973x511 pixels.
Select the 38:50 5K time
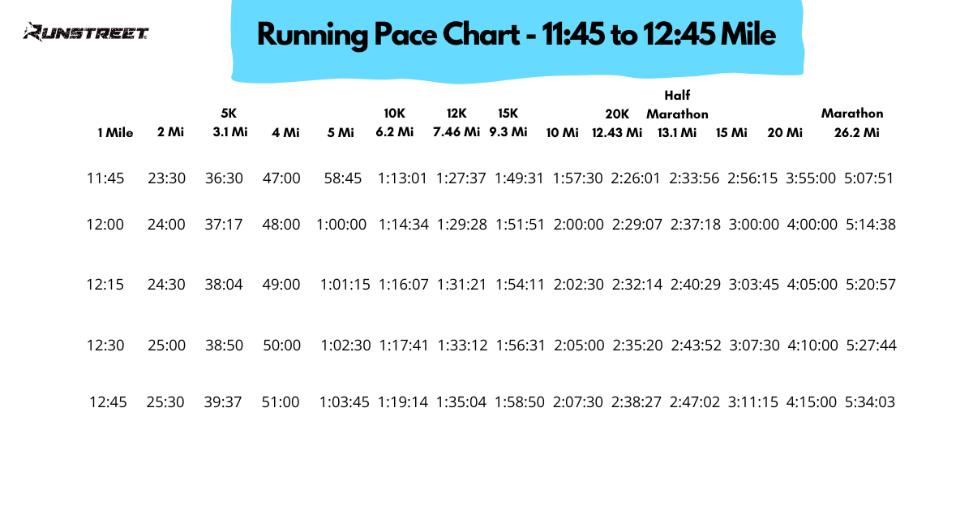pyautogui.click(x=225, y=346)
